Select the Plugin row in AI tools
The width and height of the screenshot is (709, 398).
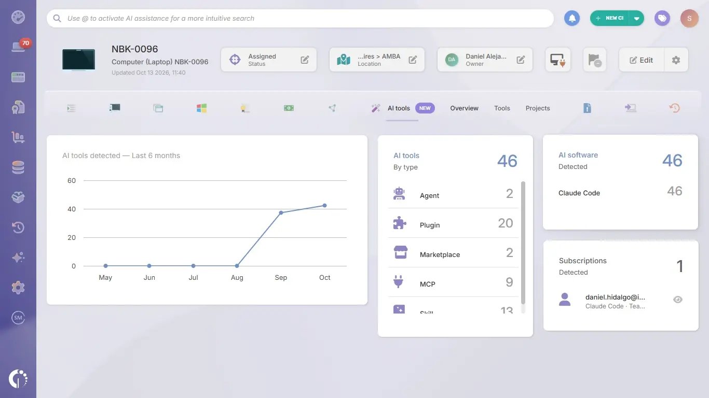pyautogui.click(x=453, y=223)
